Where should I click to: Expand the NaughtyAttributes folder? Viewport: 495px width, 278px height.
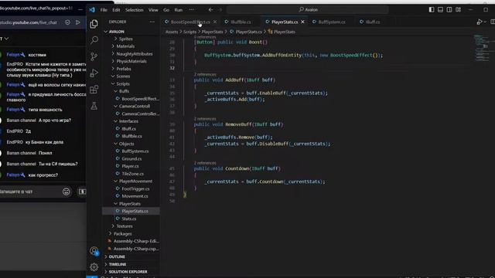pos(134,54)
